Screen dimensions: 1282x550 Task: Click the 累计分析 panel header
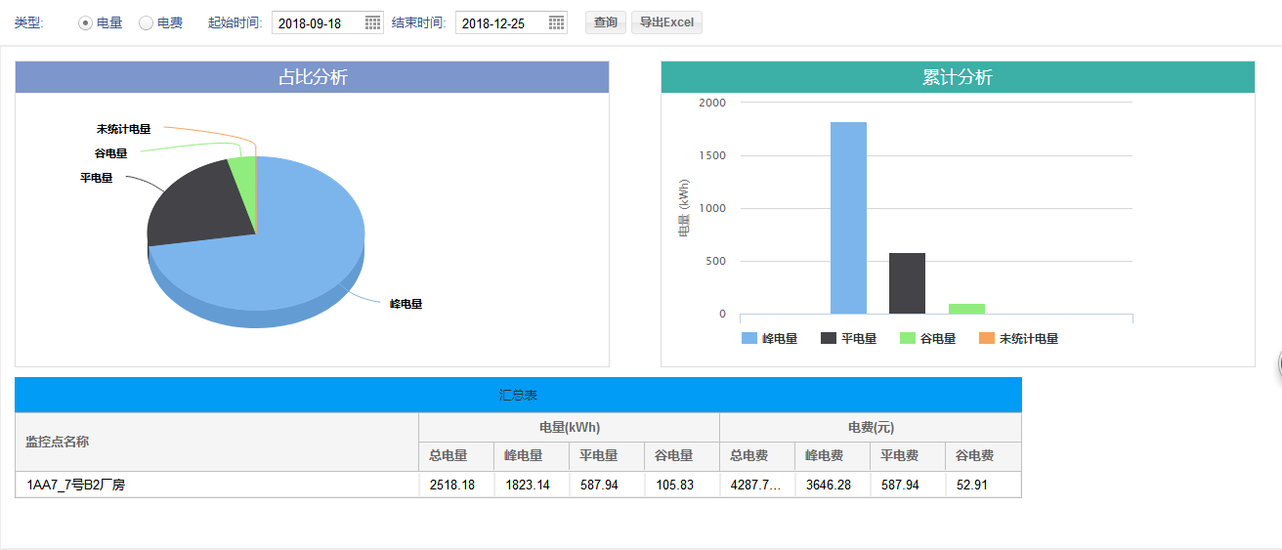coord(958,77)
